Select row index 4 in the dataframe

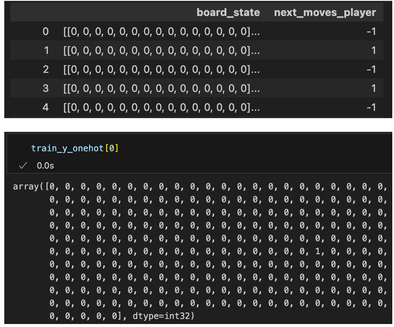45,107
